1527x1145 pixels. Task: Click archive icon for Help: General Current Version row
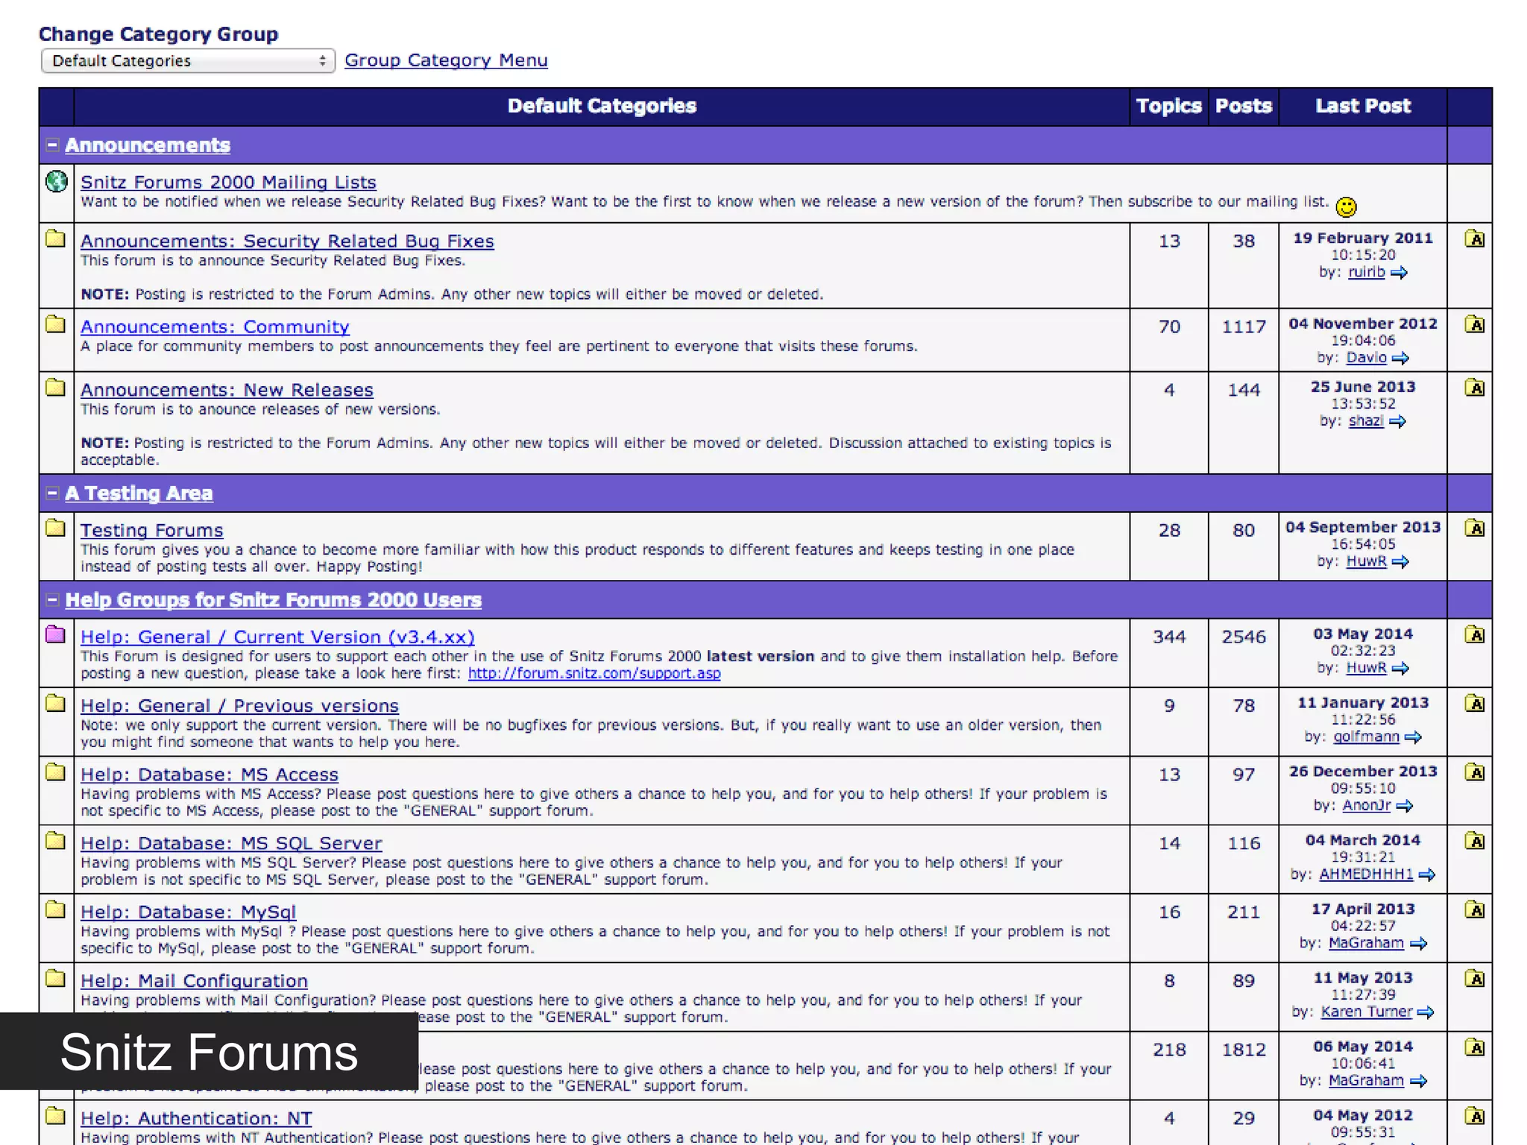point(1474,634)
